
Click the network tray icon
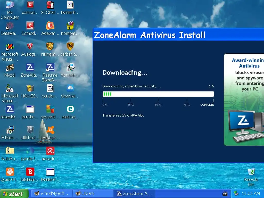(x=236, y=193)
